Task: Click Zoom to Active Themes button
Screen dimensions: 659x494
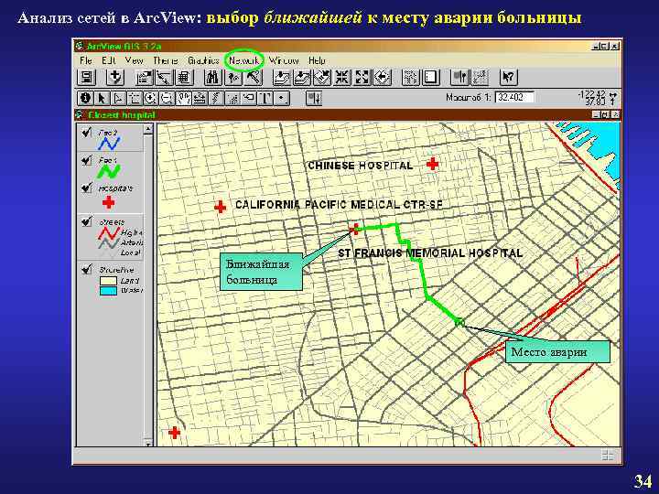Action: (302, 77)
